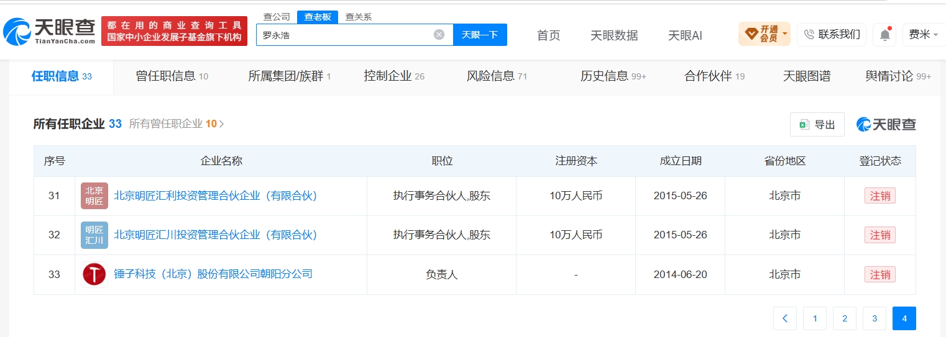Click the 负责人 position cell
Screen dimensions: 946x337
pos(441,274)
